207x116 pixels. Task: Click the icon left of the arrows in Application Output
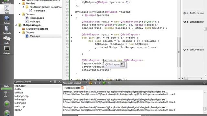pos(91,83)
